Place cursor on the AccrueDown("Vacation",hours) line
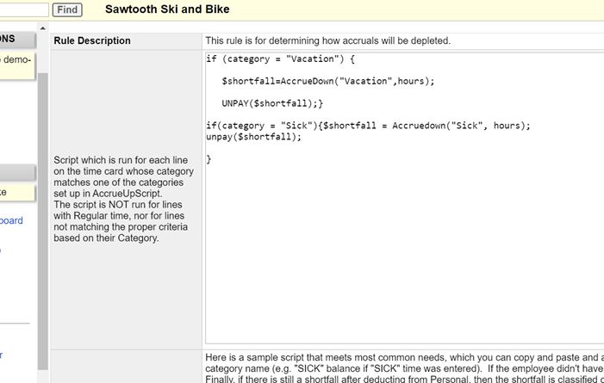The width and height of the screenshot is (604, 383). (x=327, y=81)
